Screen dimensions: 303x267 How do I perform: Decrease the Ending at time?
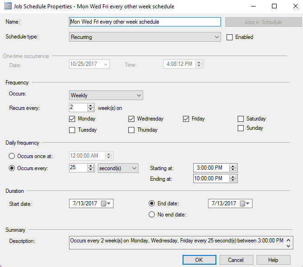[x=233, y=180]
